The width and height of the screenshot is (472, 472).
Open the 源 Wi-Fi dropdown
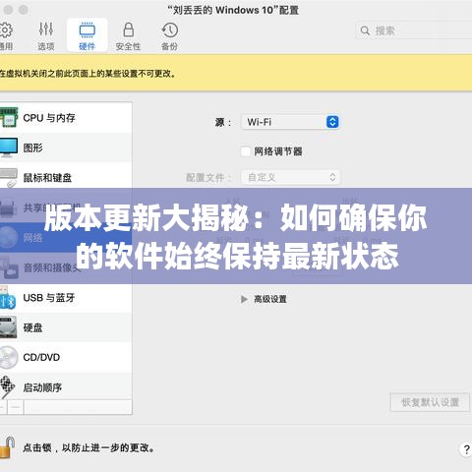point(290,122)
